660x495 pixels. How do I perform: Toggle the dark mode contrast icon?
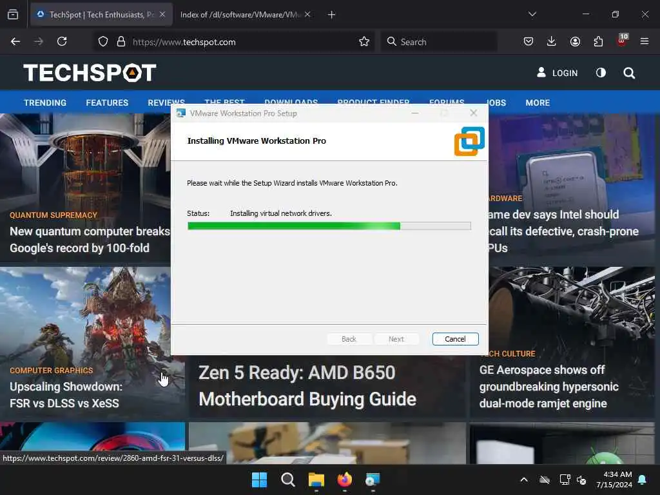[601, 73]
